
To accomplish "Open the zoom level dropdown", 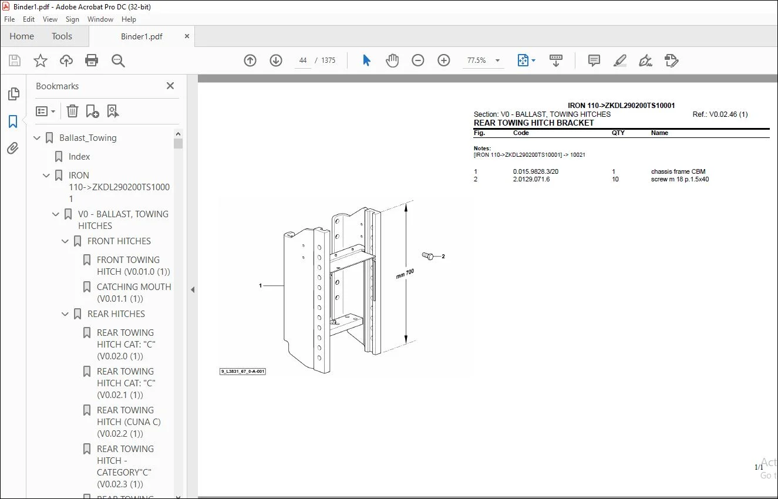I will pyautogui.click(x=498, y=60).
